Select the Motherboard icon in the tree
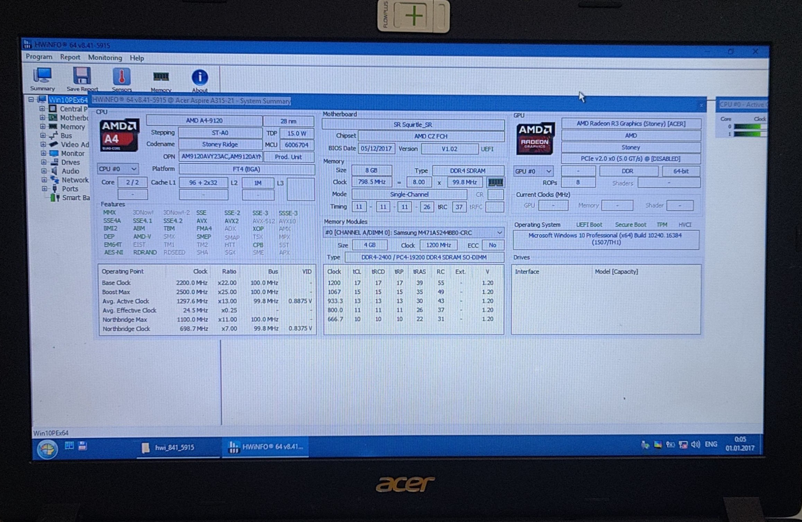This screenshot has width=802, height=522. coord(53,118)
